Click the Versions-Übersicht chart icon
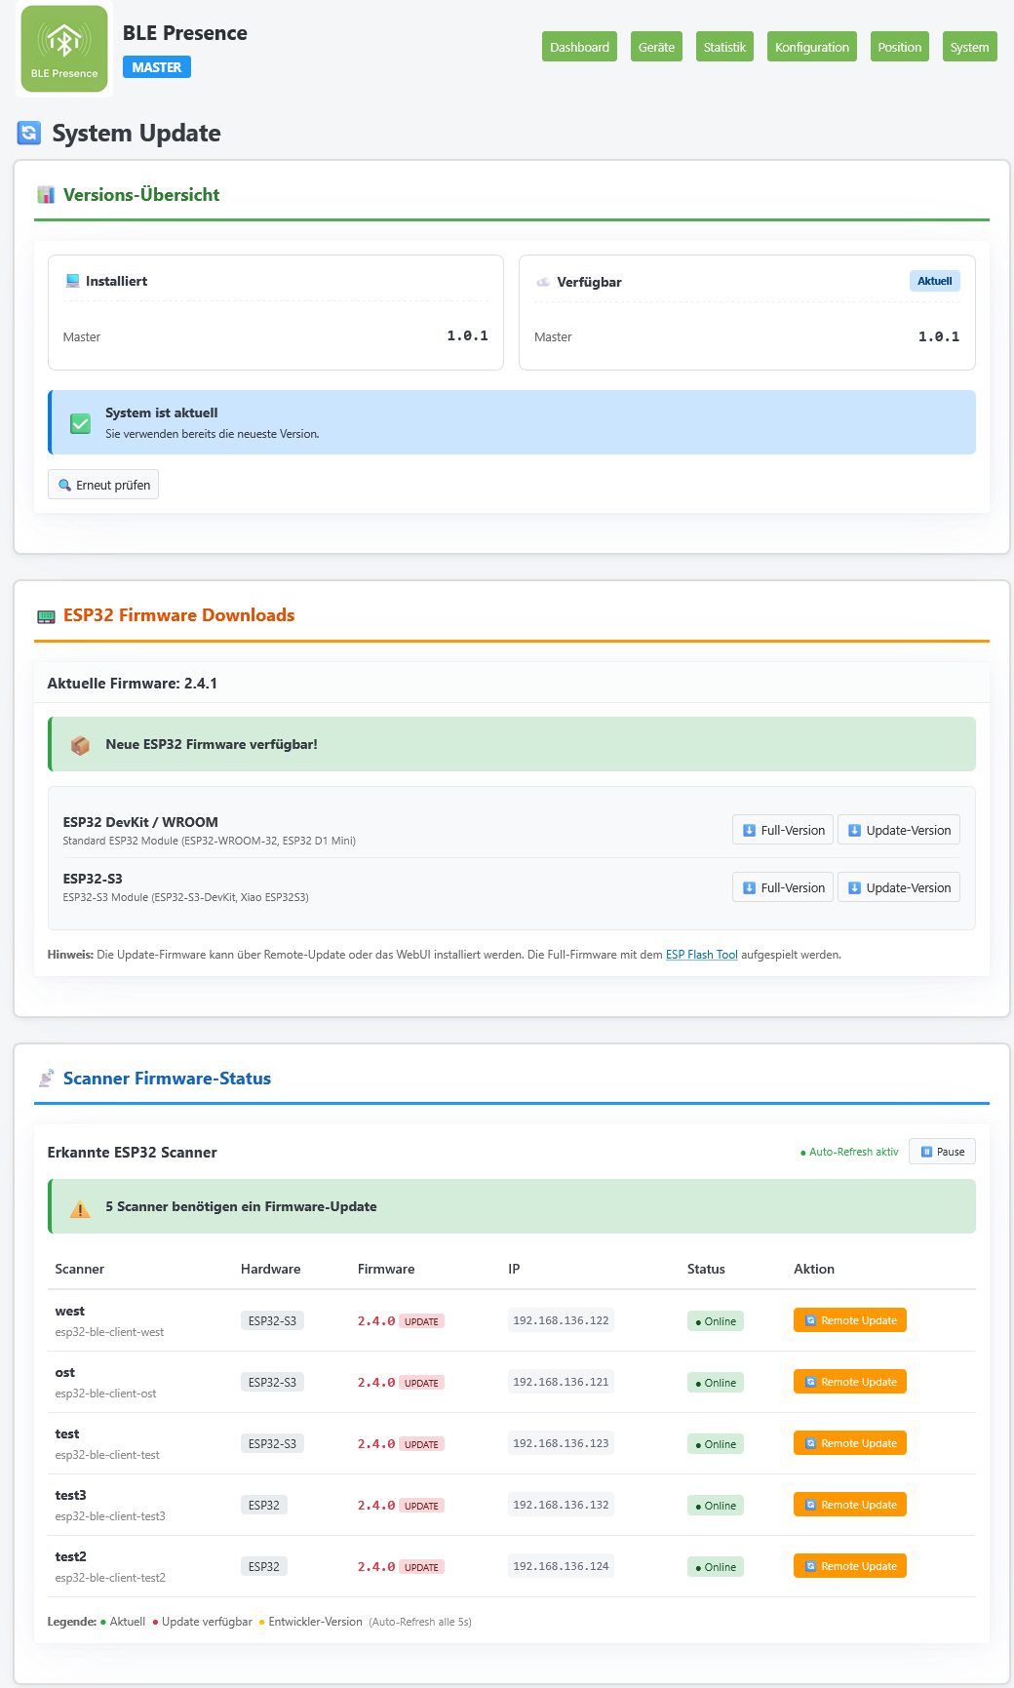This screenshot has width=1014, height=1688. tap(46, 195)
